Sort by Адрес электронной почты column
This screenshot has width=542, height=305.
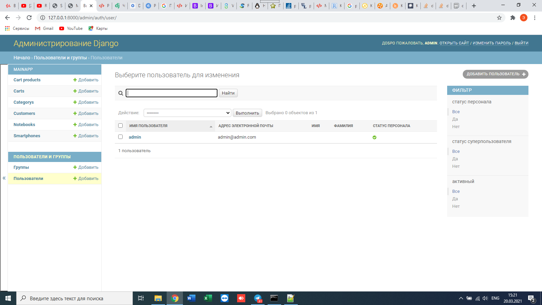(246, 126)
